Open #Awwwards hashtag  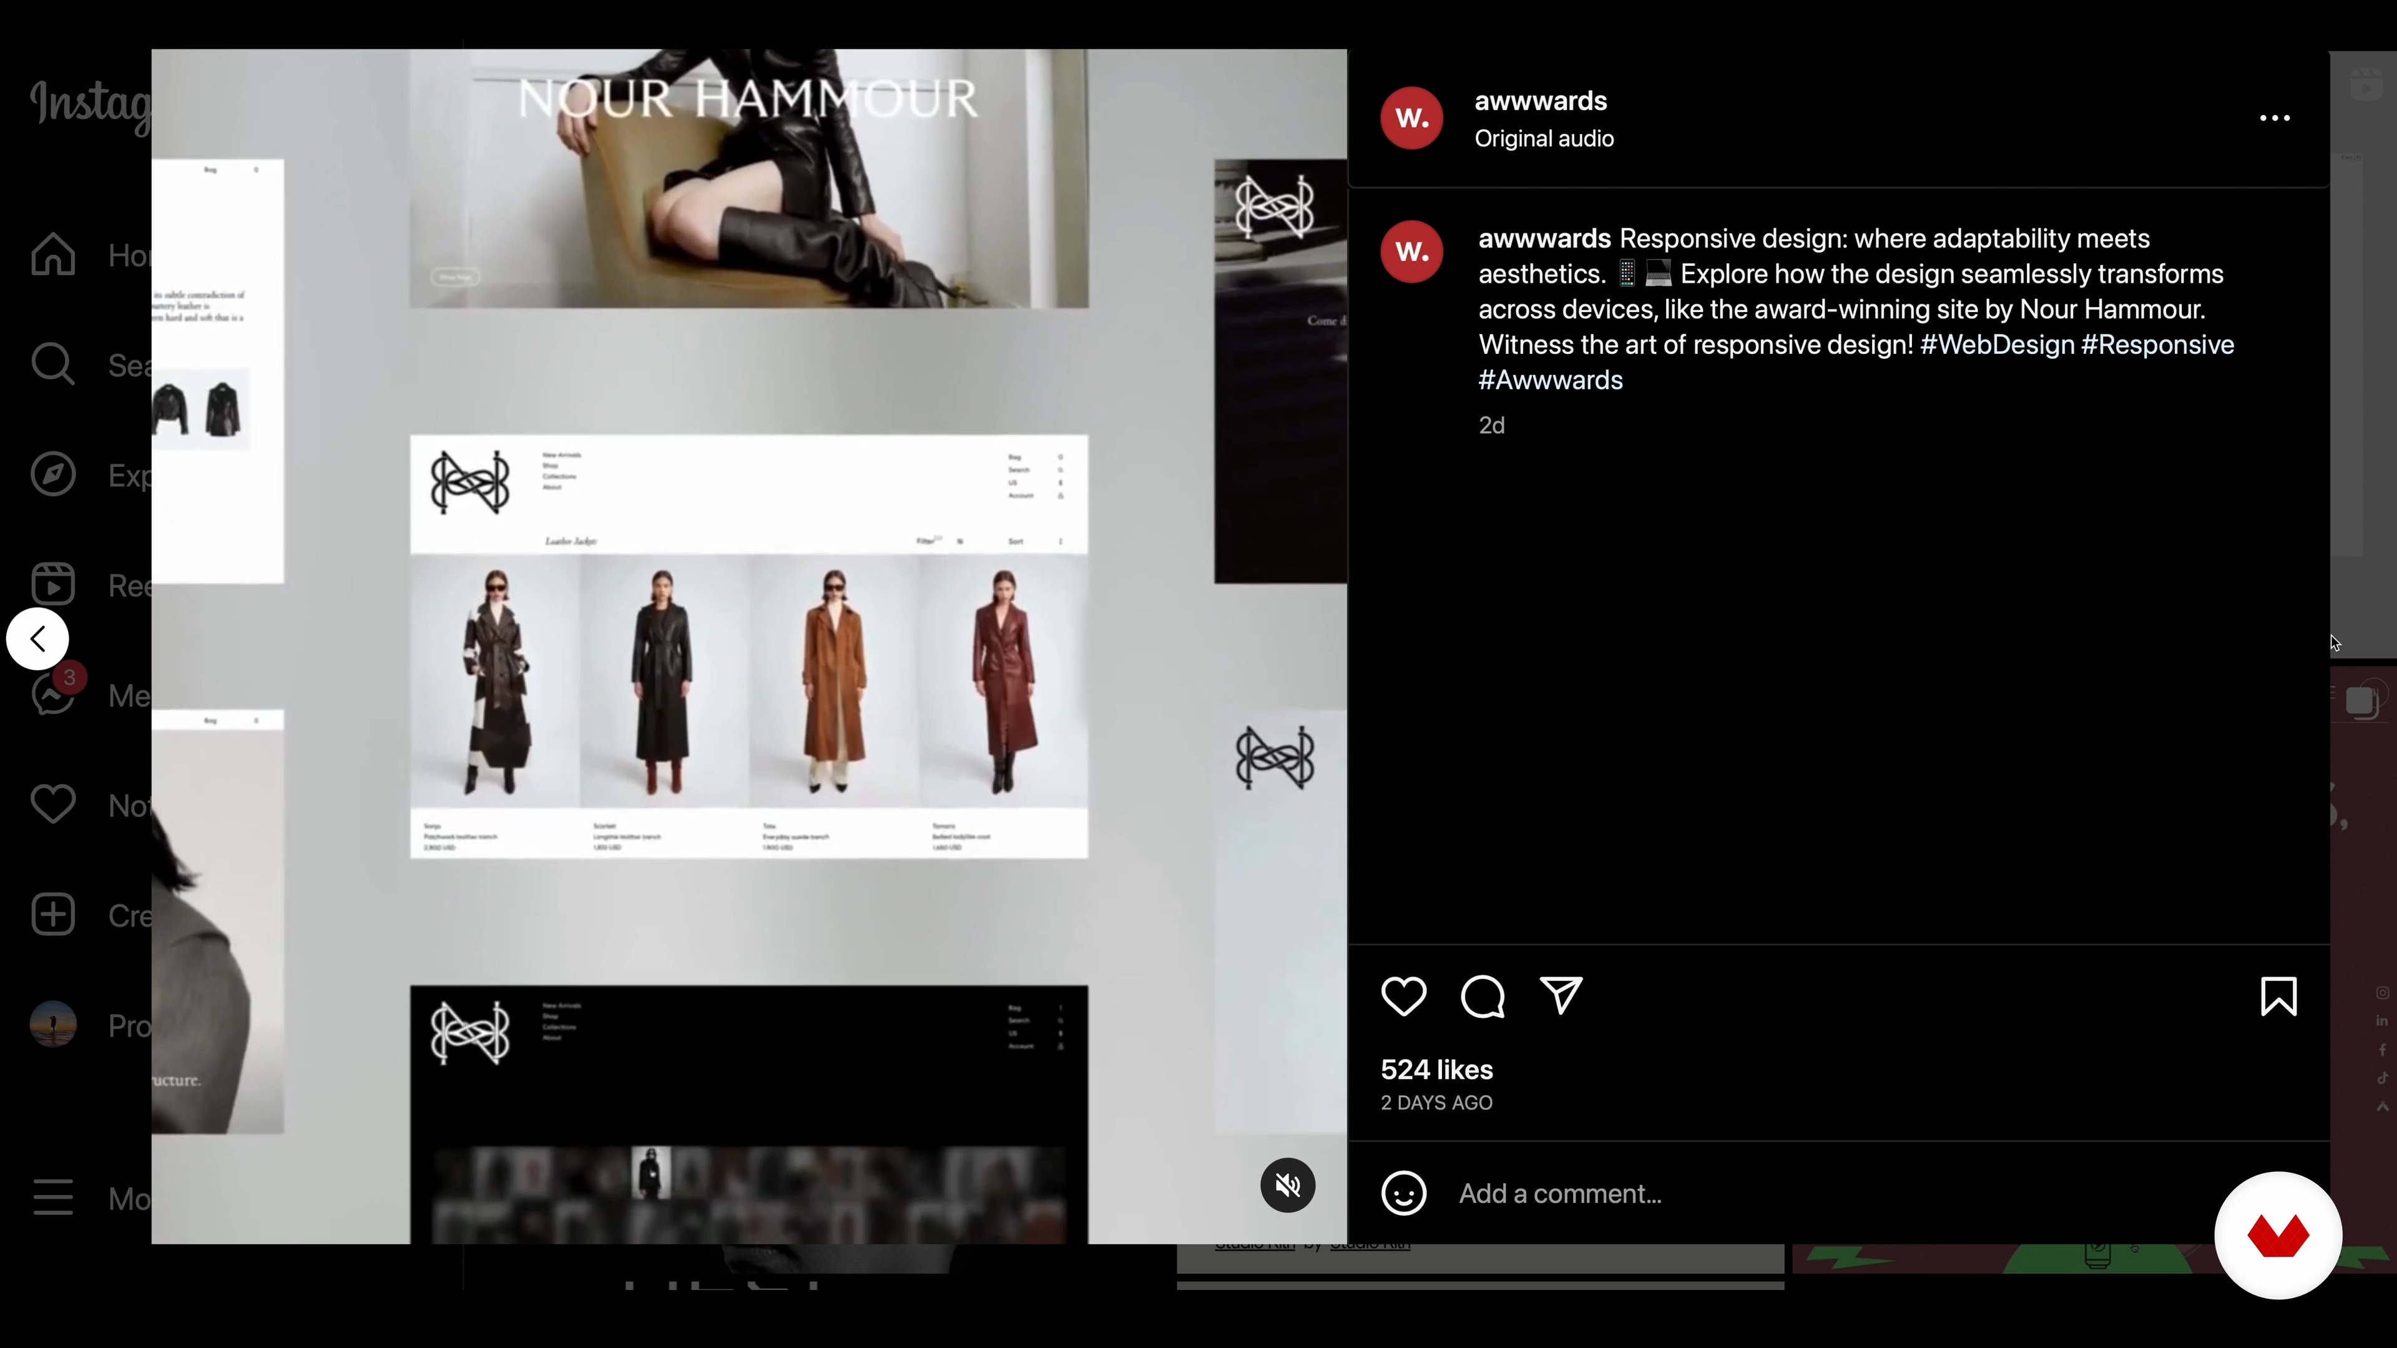[x=1551, y=381]
